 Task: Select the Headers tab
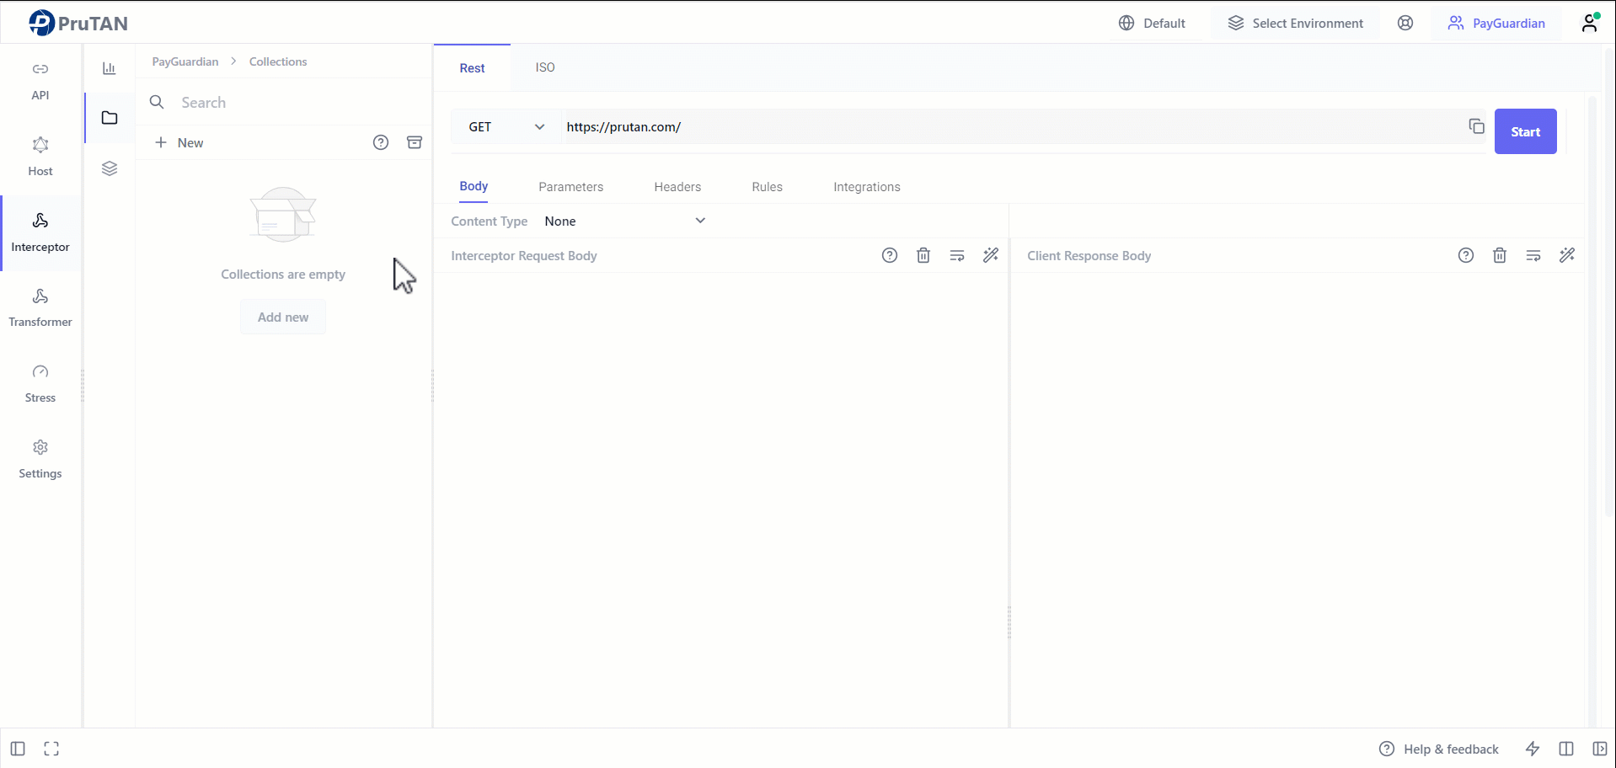[677, 187]
